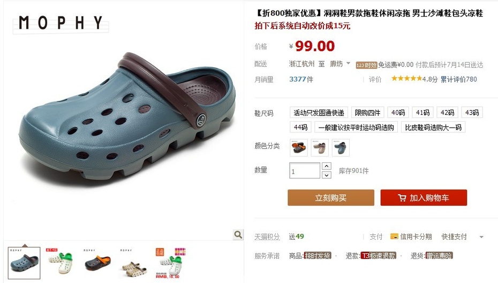Click the shopping cart icon on red button
This screenshot has width=498, height=283.
click(x=402, y=198)
